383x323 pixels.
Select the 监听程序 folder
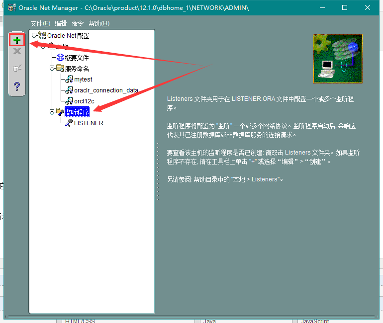point(77,112)
